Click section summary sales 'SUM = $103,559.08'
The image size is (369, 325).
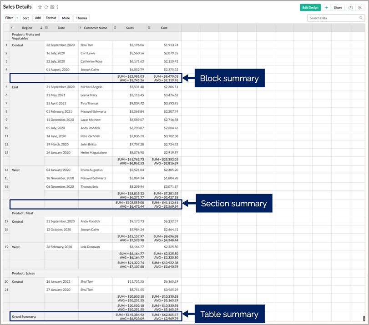130,202
